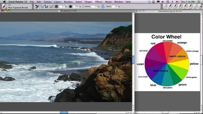Click the Reset Tool brush icon

pyautogui.click(x=37, y=6)
